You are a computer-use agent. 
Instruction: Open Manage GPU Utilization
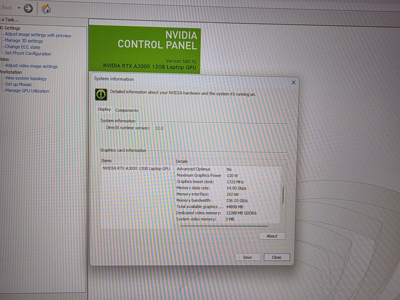(x=27, y=91)
